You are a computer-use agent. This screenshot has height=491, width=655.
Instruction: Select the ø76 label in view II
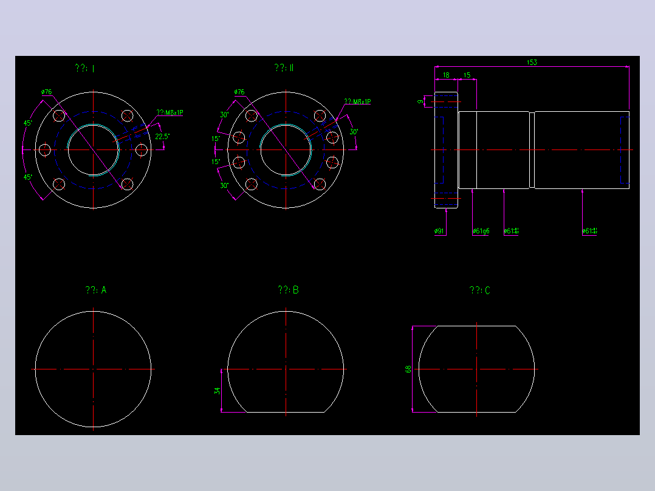[239, 92]
